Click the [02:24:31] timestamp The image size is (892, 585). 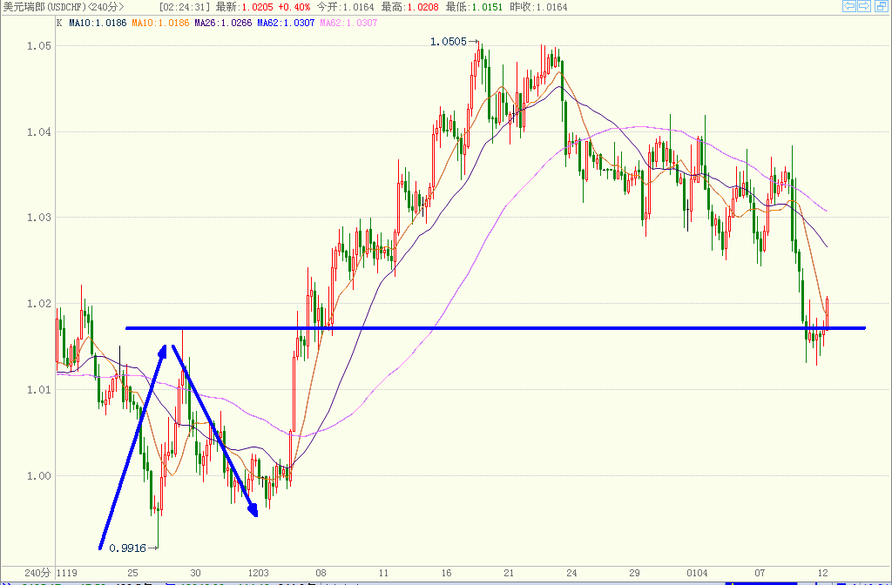185,7
